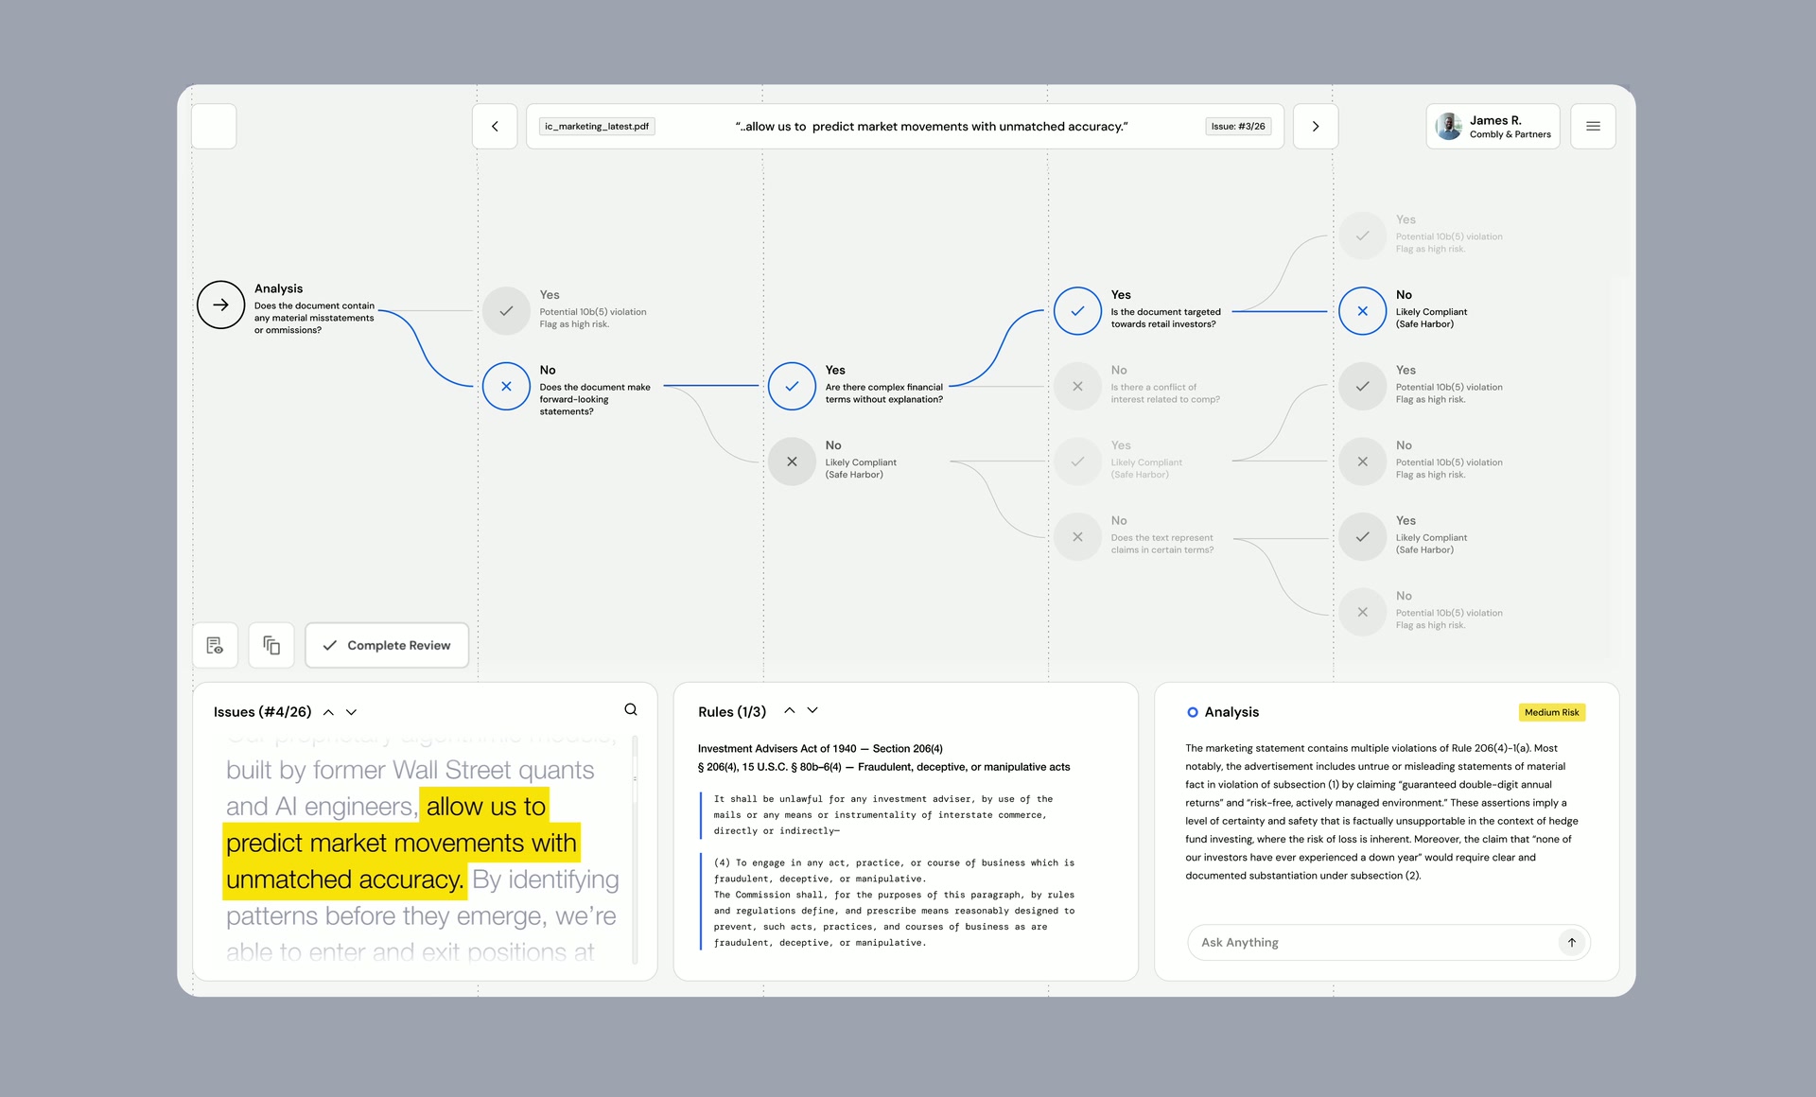Select the last column Yes 10b(5) node below Safe Harbor
The height and width of the screenshot is (1097, 1816).
tap(1362, 386)
